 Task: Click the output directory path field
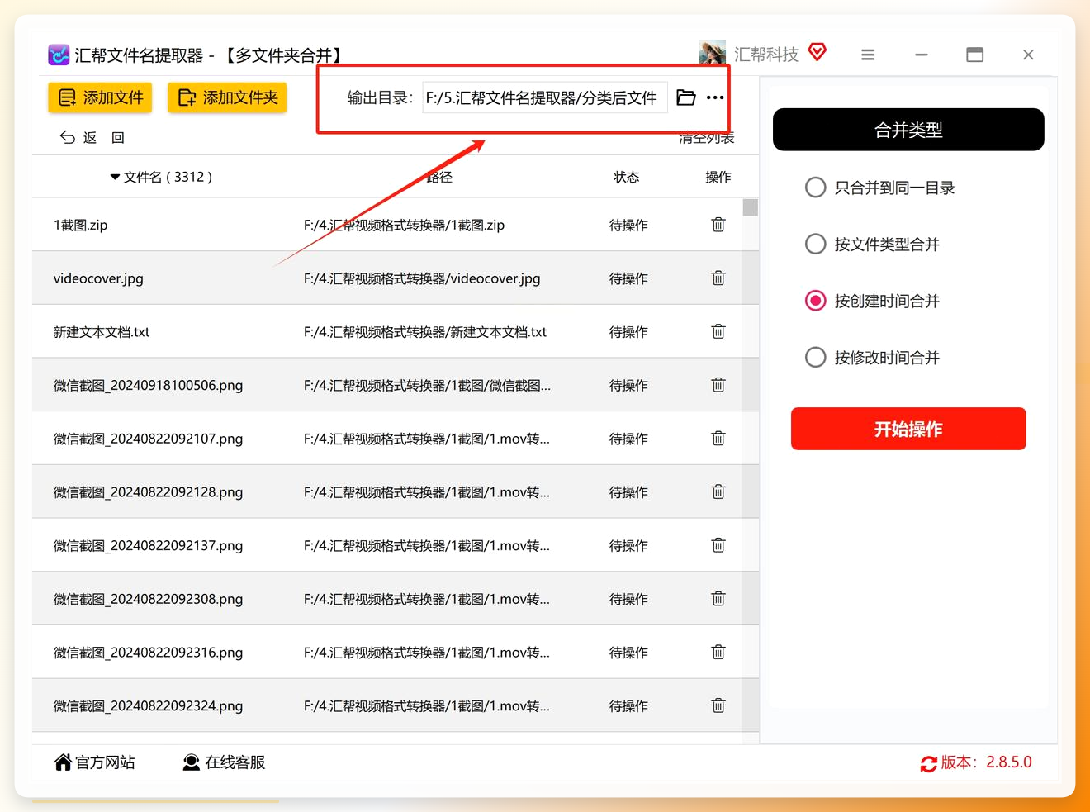pyautogui.click(x=544, y=97)
